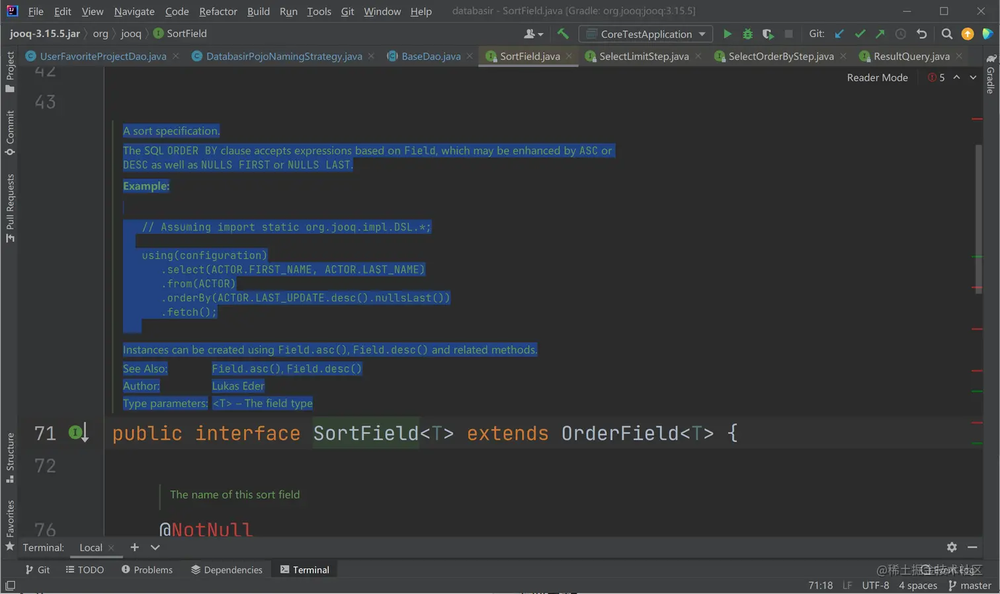Image resolution: width=1000 pixels, height=594 pixels.
Task: Start debugging with the bug icon
Action: click(747, 34)
